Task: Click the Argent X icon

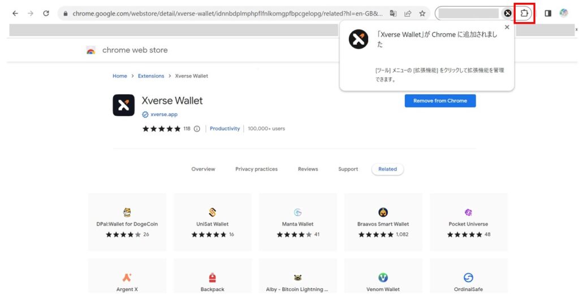Action: tap(127, 277)
